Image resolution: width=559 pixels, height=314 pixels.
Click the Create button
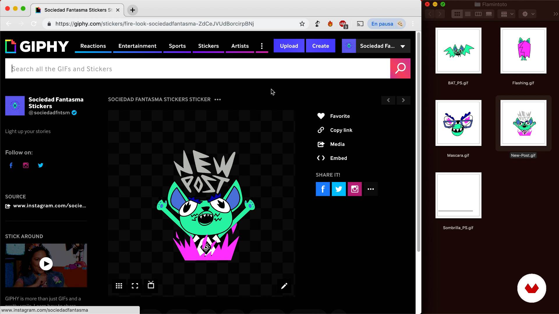tap(321, 46)
